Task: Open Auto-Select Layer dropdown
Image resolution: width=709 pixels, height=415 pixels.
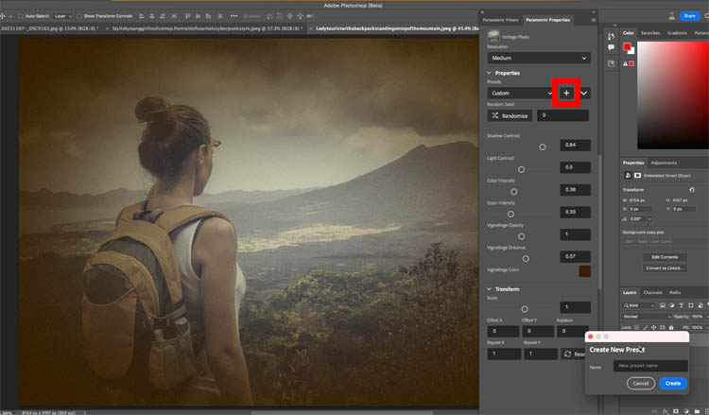Action: (x=62, y=16)
